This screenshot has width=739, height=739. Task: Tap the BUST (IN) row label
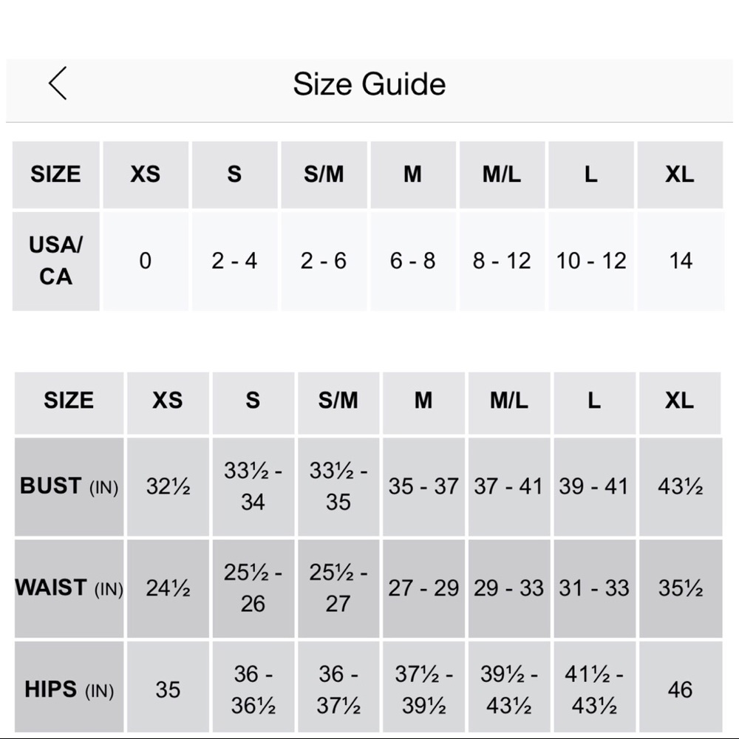(69, 486)
